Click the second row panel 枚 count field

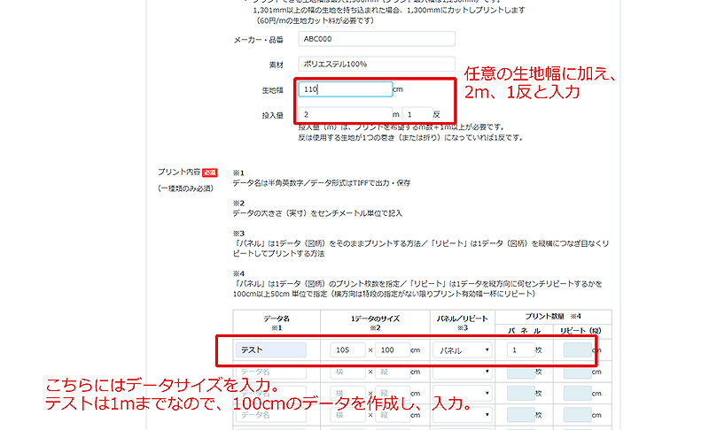click(x=519, y=372)
